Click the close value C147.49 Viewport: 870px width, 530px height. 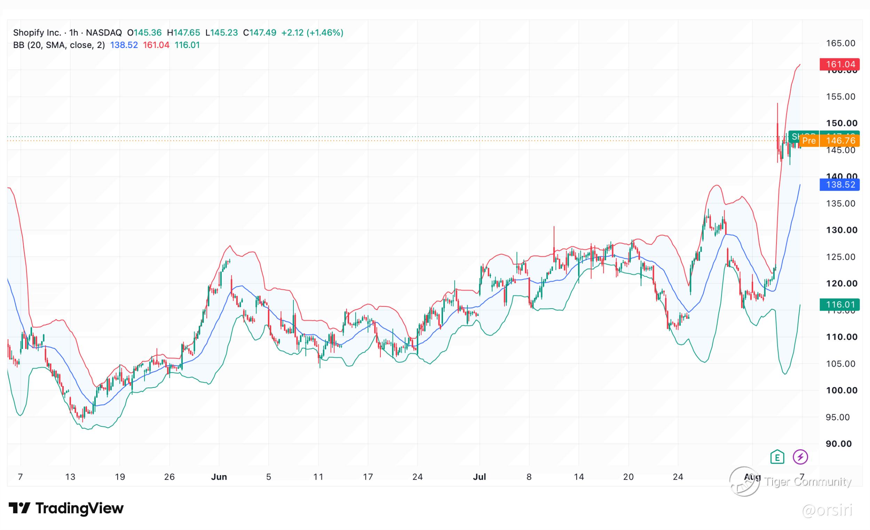coord(260,33)
